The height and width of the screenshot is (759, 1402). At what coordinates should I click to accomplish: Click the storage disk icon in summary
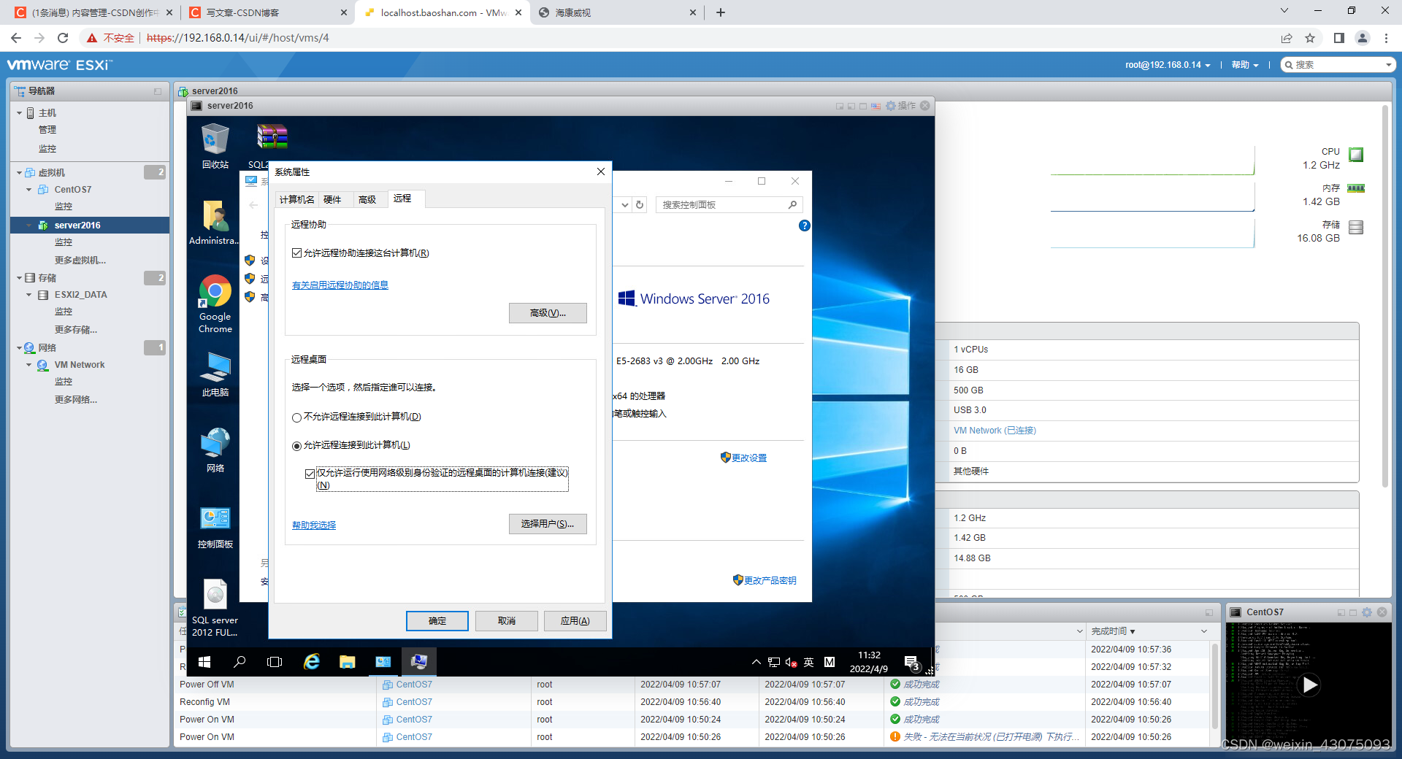pyautogui.click(x=1356, y=228)
